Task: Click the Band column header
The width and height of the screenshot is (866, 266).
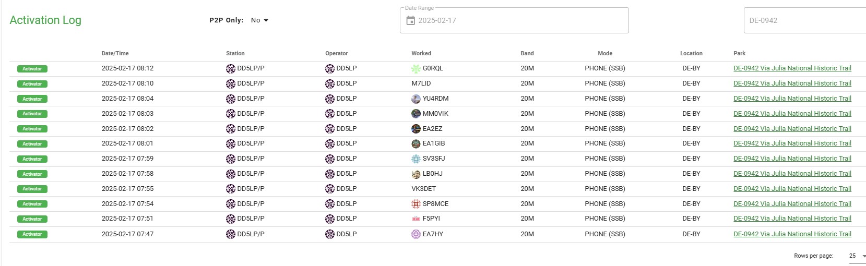Action: pyautogui.click(x=527, y=53)
